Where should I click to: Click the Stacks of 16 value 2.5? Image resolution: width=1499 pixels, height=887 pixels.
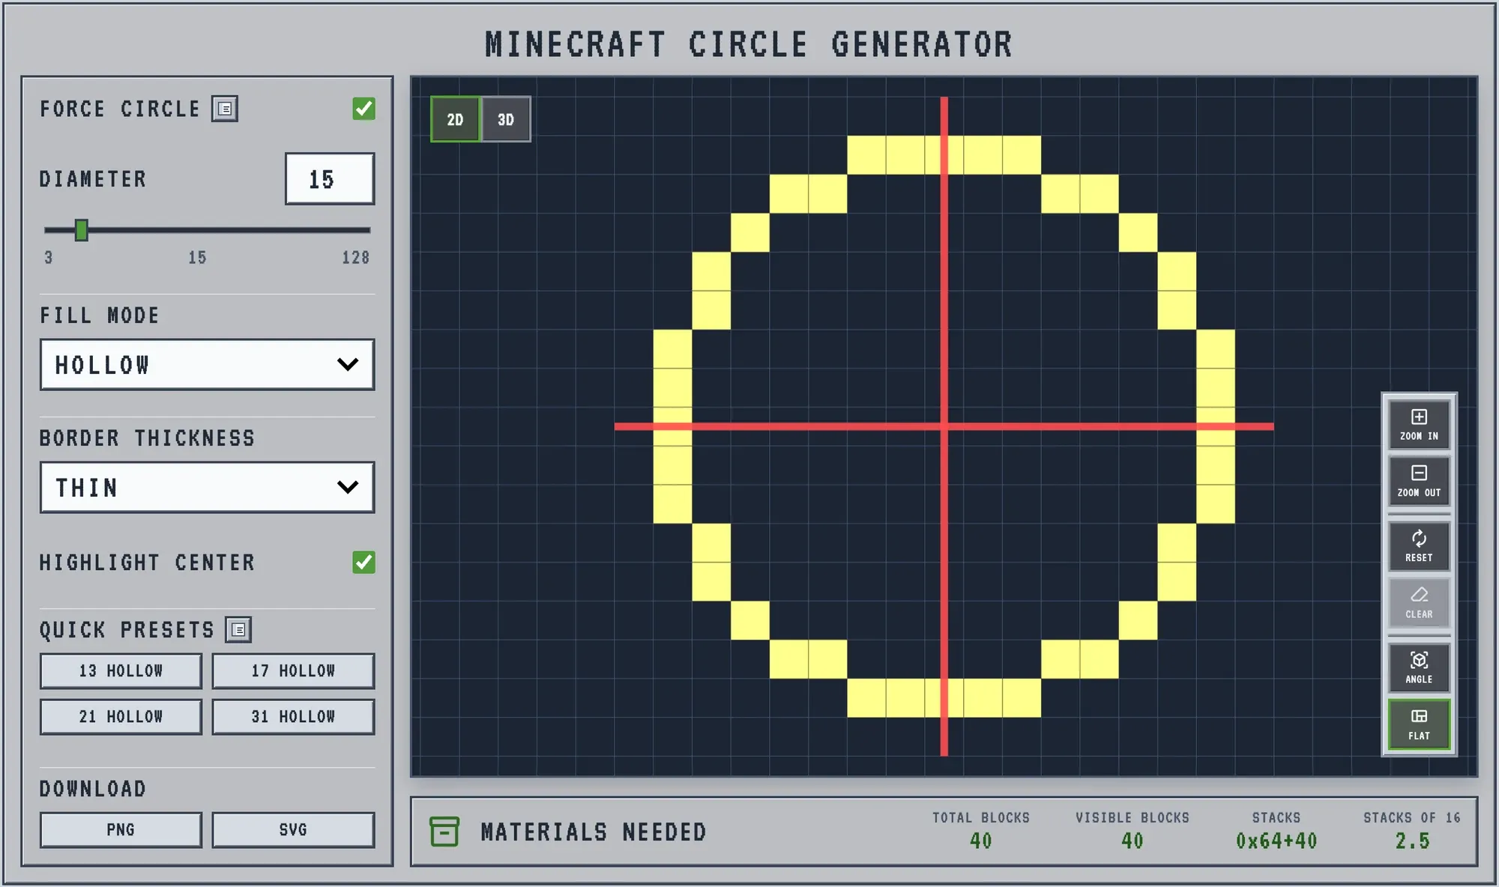[x=1412, y=841]
